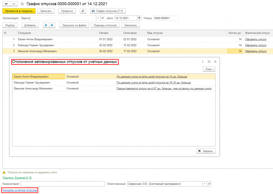Open calendar picker for the Дата field

pos(139,18)
